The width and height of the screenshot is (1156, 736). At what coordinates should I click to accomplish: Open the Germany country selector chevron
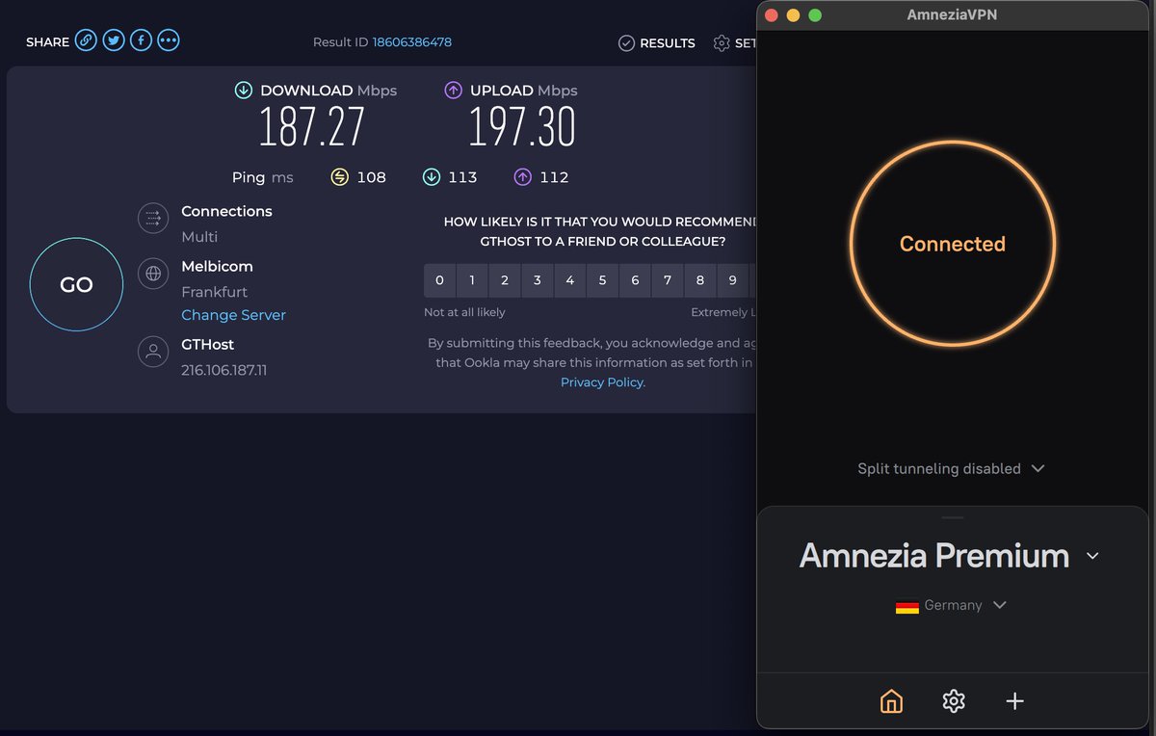pos(1000,605)
